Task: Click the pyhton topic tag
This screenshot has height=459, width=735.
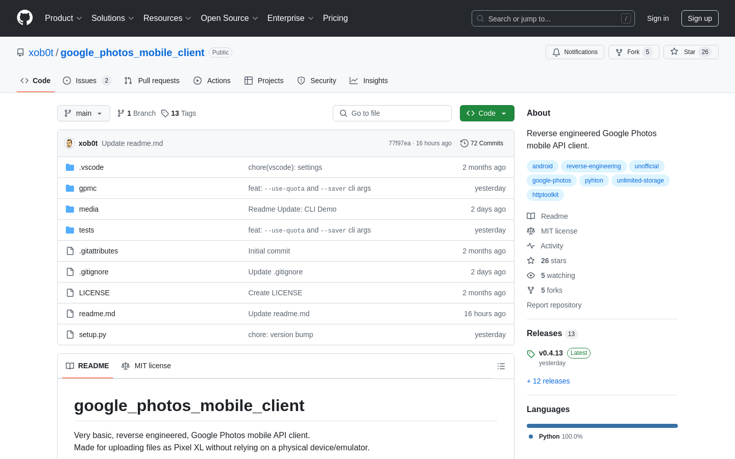Action: 594,181
